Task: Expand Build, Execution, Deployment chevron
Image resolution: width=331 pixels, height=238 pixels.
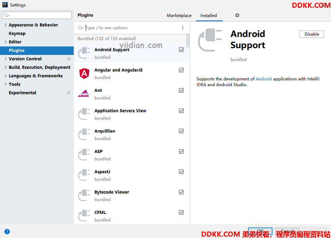Action: click(5, 67)
